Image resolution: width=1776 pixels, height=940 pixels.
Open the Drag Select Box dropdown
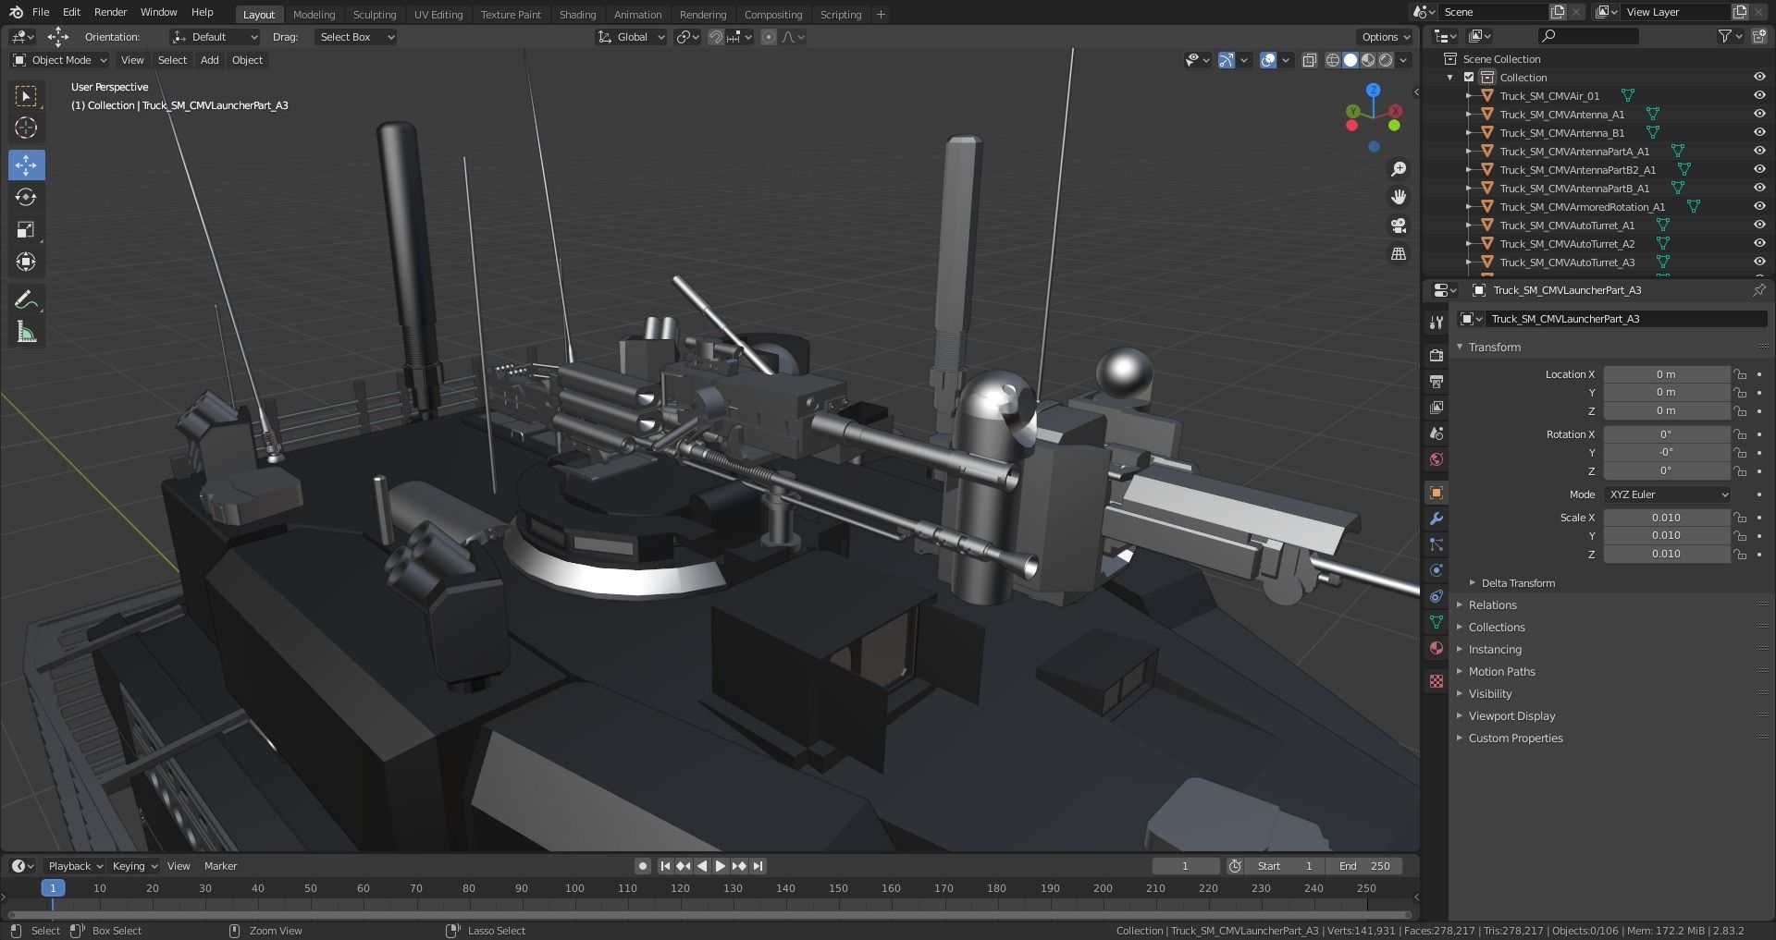[356, 37]
